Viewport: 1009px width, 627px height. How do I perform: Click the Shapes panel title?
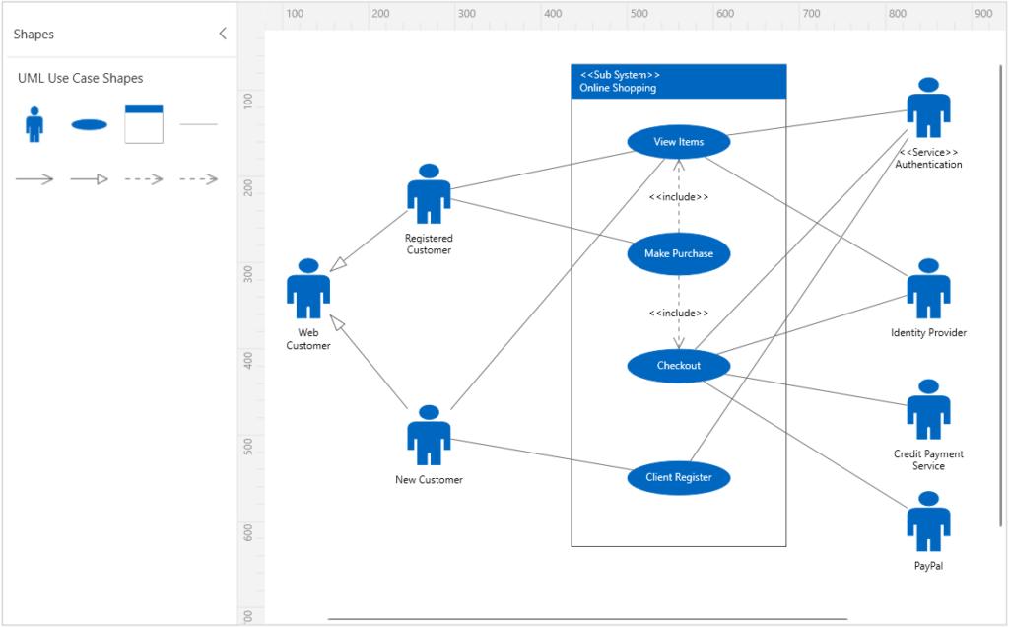(34, 35)
